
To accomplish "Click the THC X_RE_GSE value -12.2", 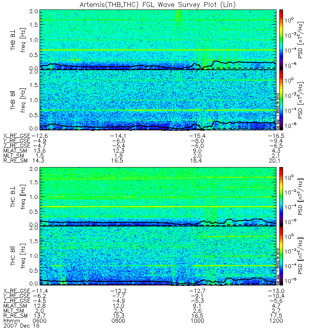I will (118, 291).
